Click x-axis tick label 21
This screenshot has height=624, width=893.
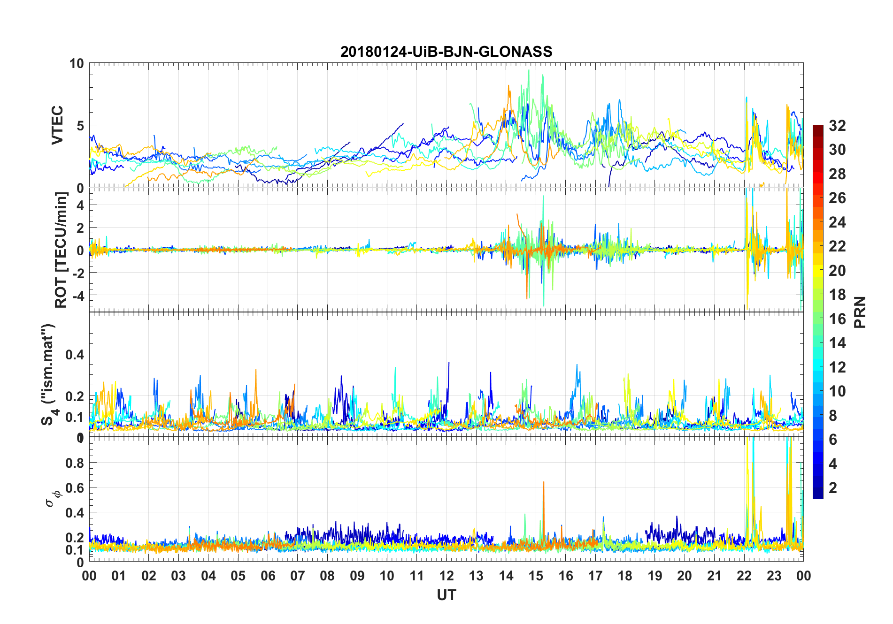[715, 576]
